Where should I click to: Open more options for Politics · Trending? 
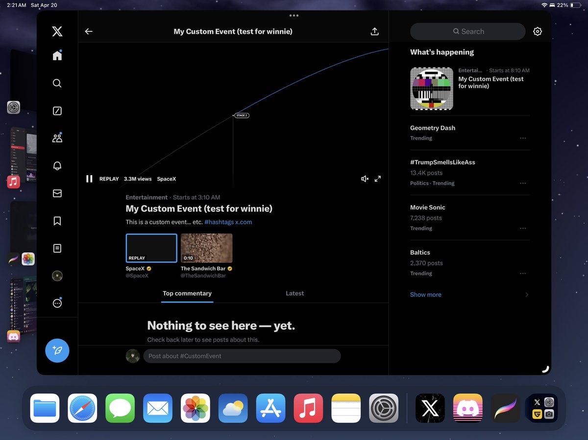pyautogui.click(x=523, y=183)
